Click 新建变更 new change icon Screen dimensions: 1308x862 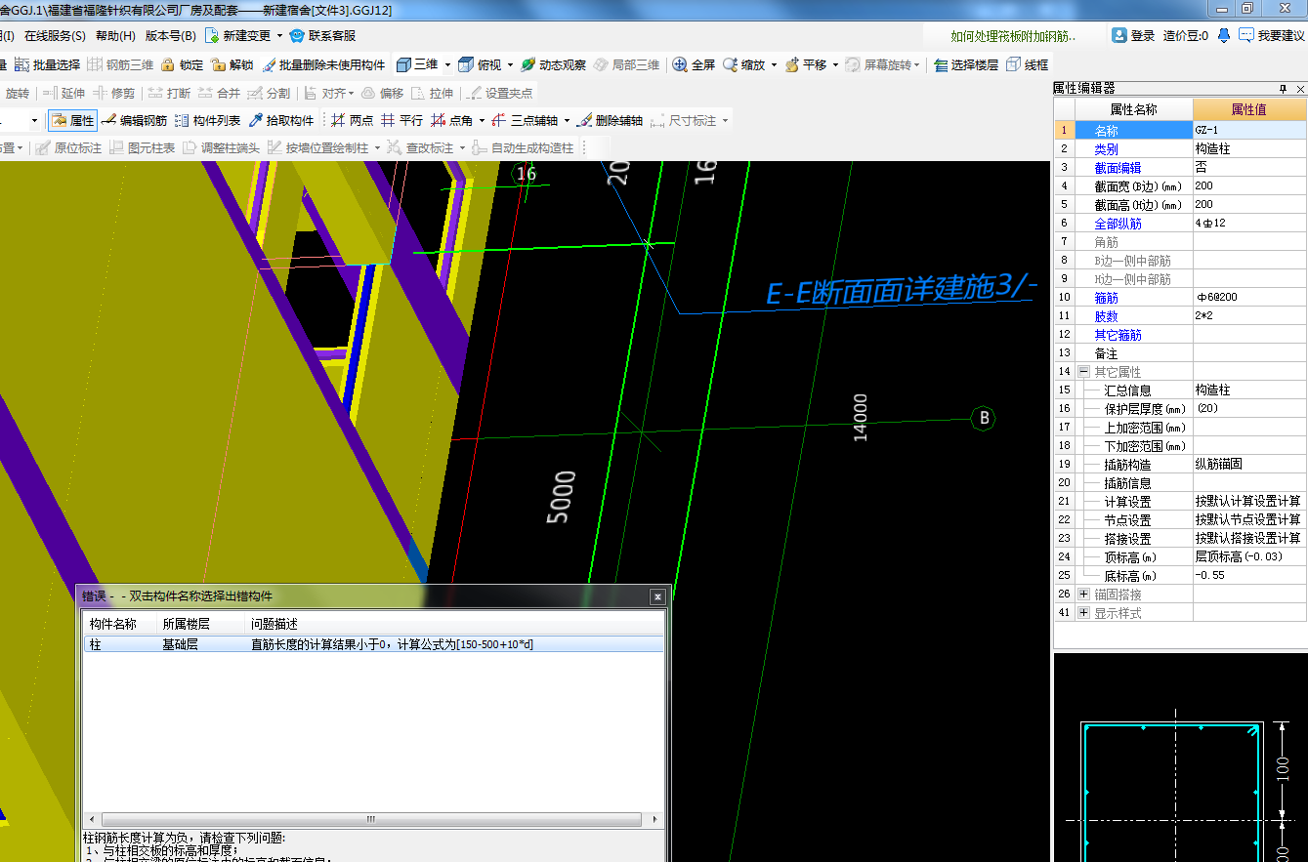(x=212, y=35)
